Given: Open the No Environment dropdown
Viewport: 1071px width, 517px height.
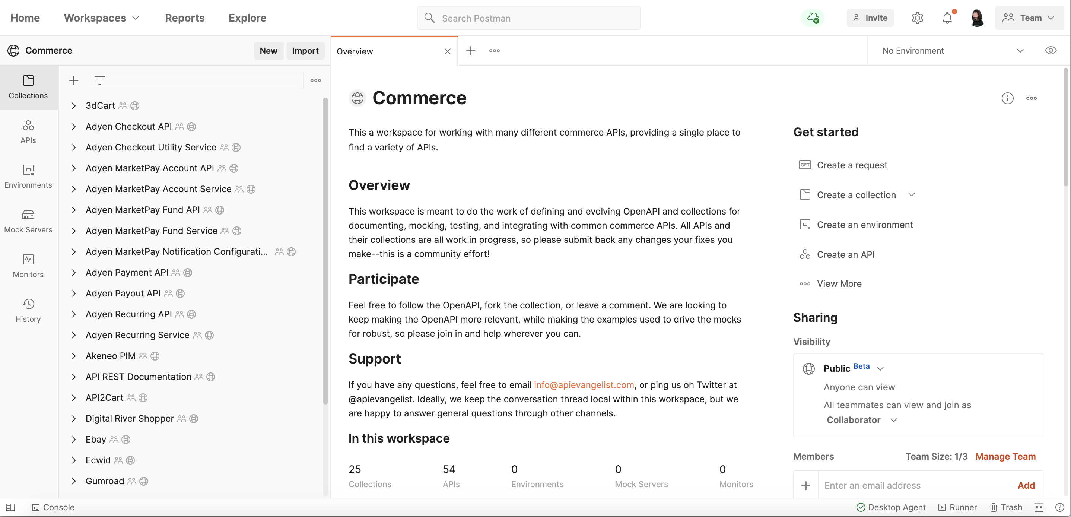Looking at the screenshot, I should [953, 51].
